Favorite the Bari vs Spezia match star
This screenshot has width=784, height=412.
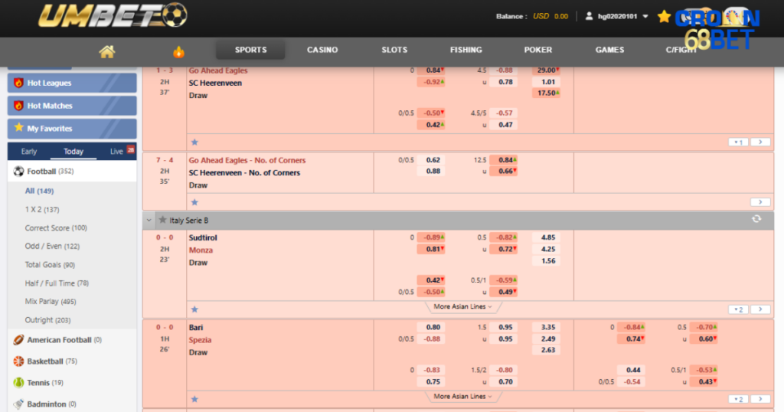(x=194, y=399)
